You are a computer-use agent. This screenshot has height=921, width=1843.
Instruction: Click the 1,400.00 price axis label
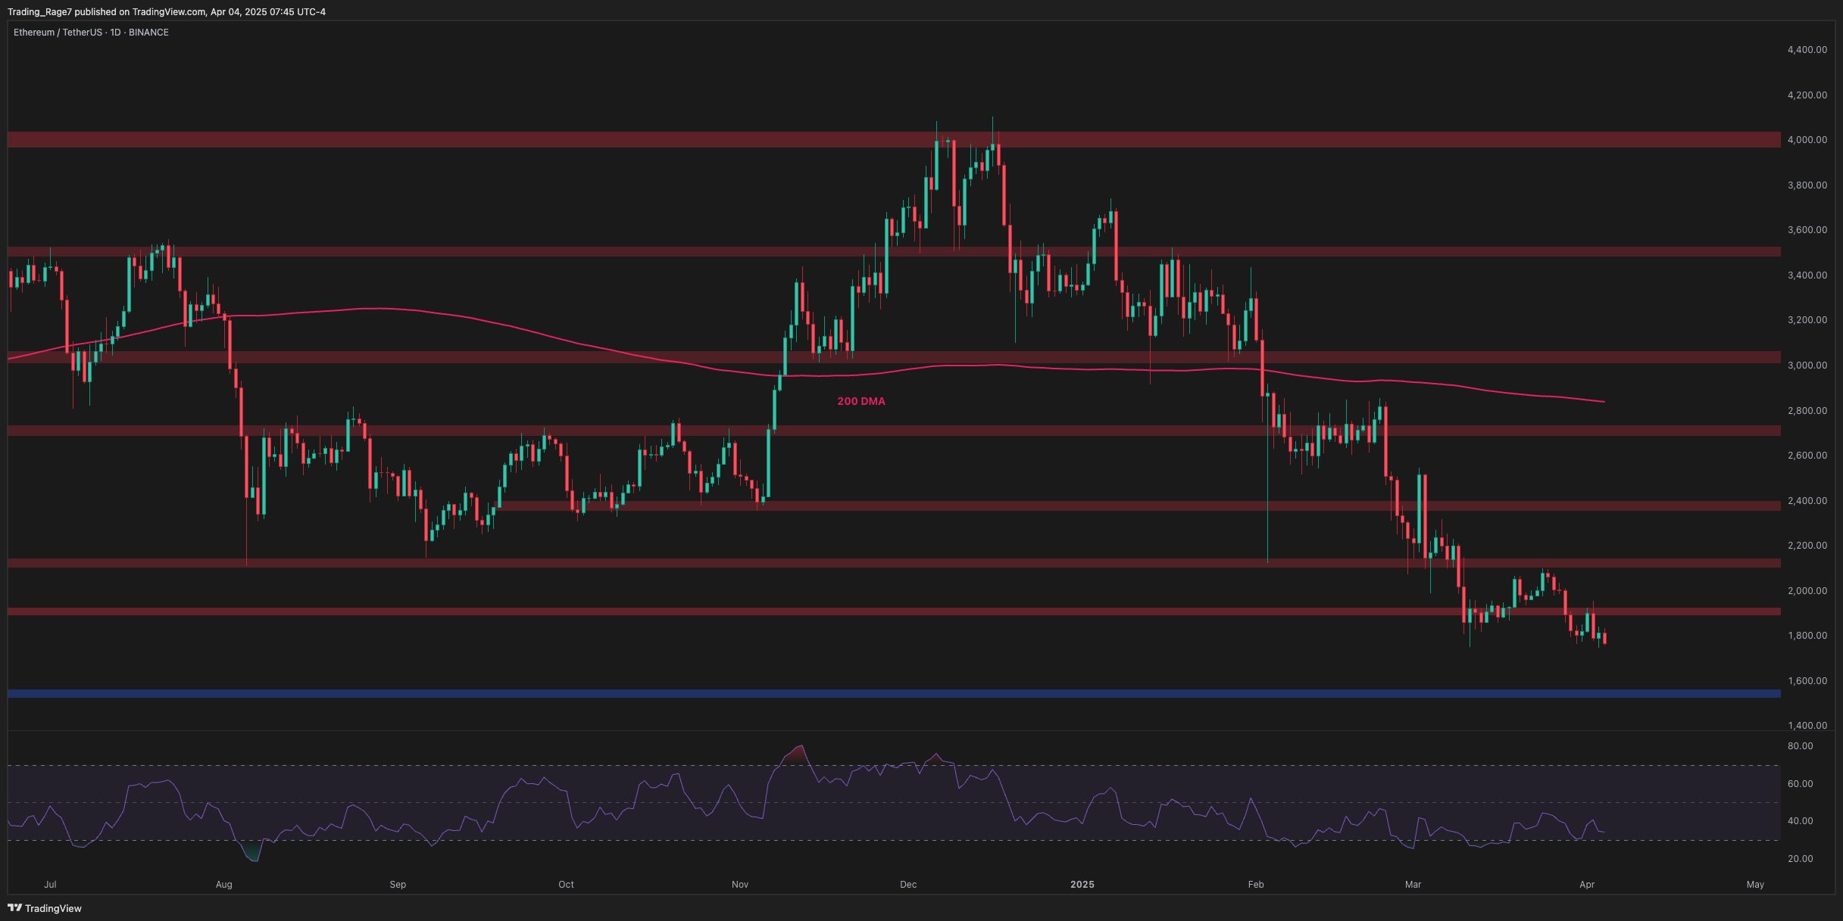[x=1807, y=726]
